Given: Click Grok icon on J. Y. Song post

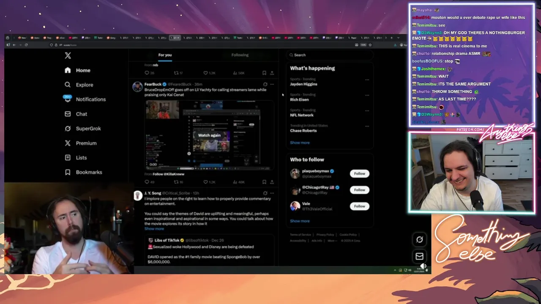Looking at the screenshot, I should (265, 193).
